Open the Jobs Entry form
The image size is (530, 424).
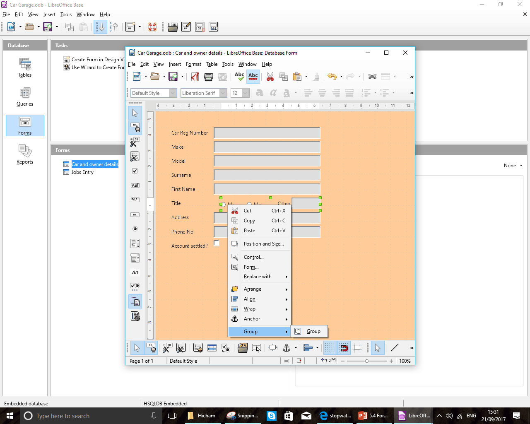coord(82,172)
